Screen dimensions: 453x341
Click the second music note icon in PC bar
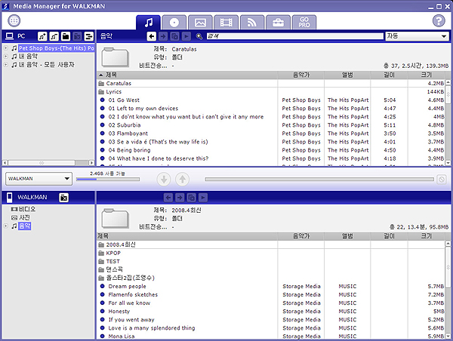click(54, 36)
